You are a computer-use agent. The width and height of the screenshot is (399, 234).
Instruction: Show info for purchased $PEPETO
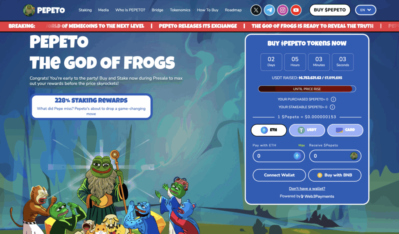coord(333,99)
